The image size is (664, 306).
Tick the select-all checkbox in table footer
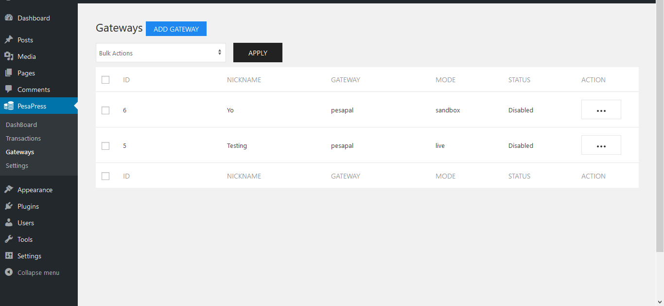coord(105,176)
